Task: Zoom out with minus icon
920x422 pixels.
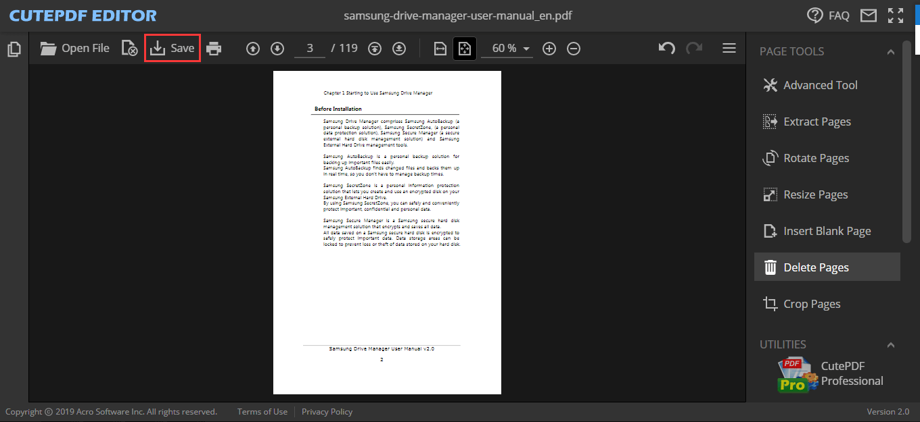Action: (574, 49)
